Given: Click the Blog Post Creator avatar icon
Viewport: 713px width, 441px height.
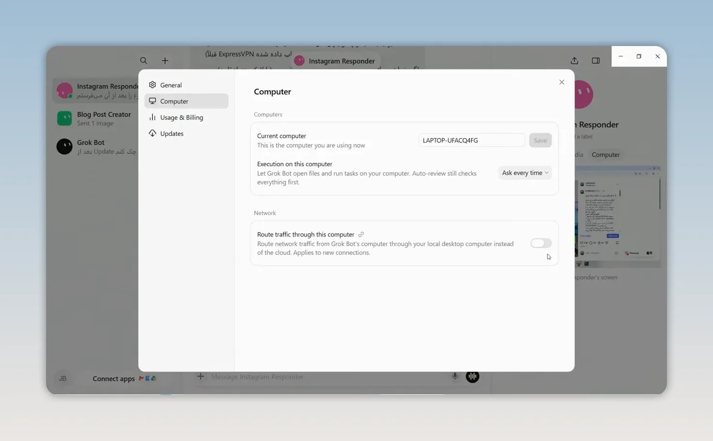Looking at the screenshot, I should 65,118.
